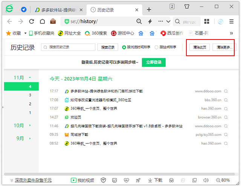Click the 搜索历史记录 input field
The height and width of the screenshot is (186, 241).
[68, 47]
